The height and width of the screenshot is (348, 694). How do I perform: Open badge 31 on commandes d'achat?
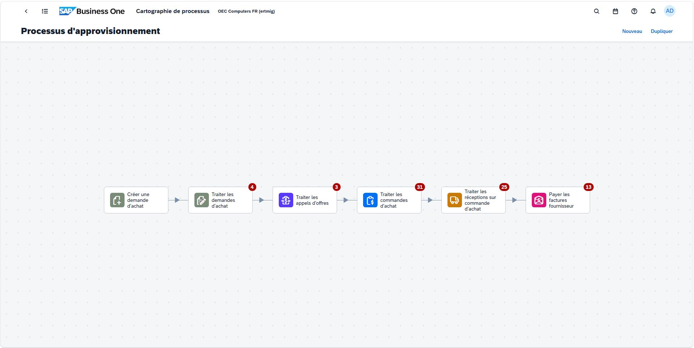coord(420,187)
